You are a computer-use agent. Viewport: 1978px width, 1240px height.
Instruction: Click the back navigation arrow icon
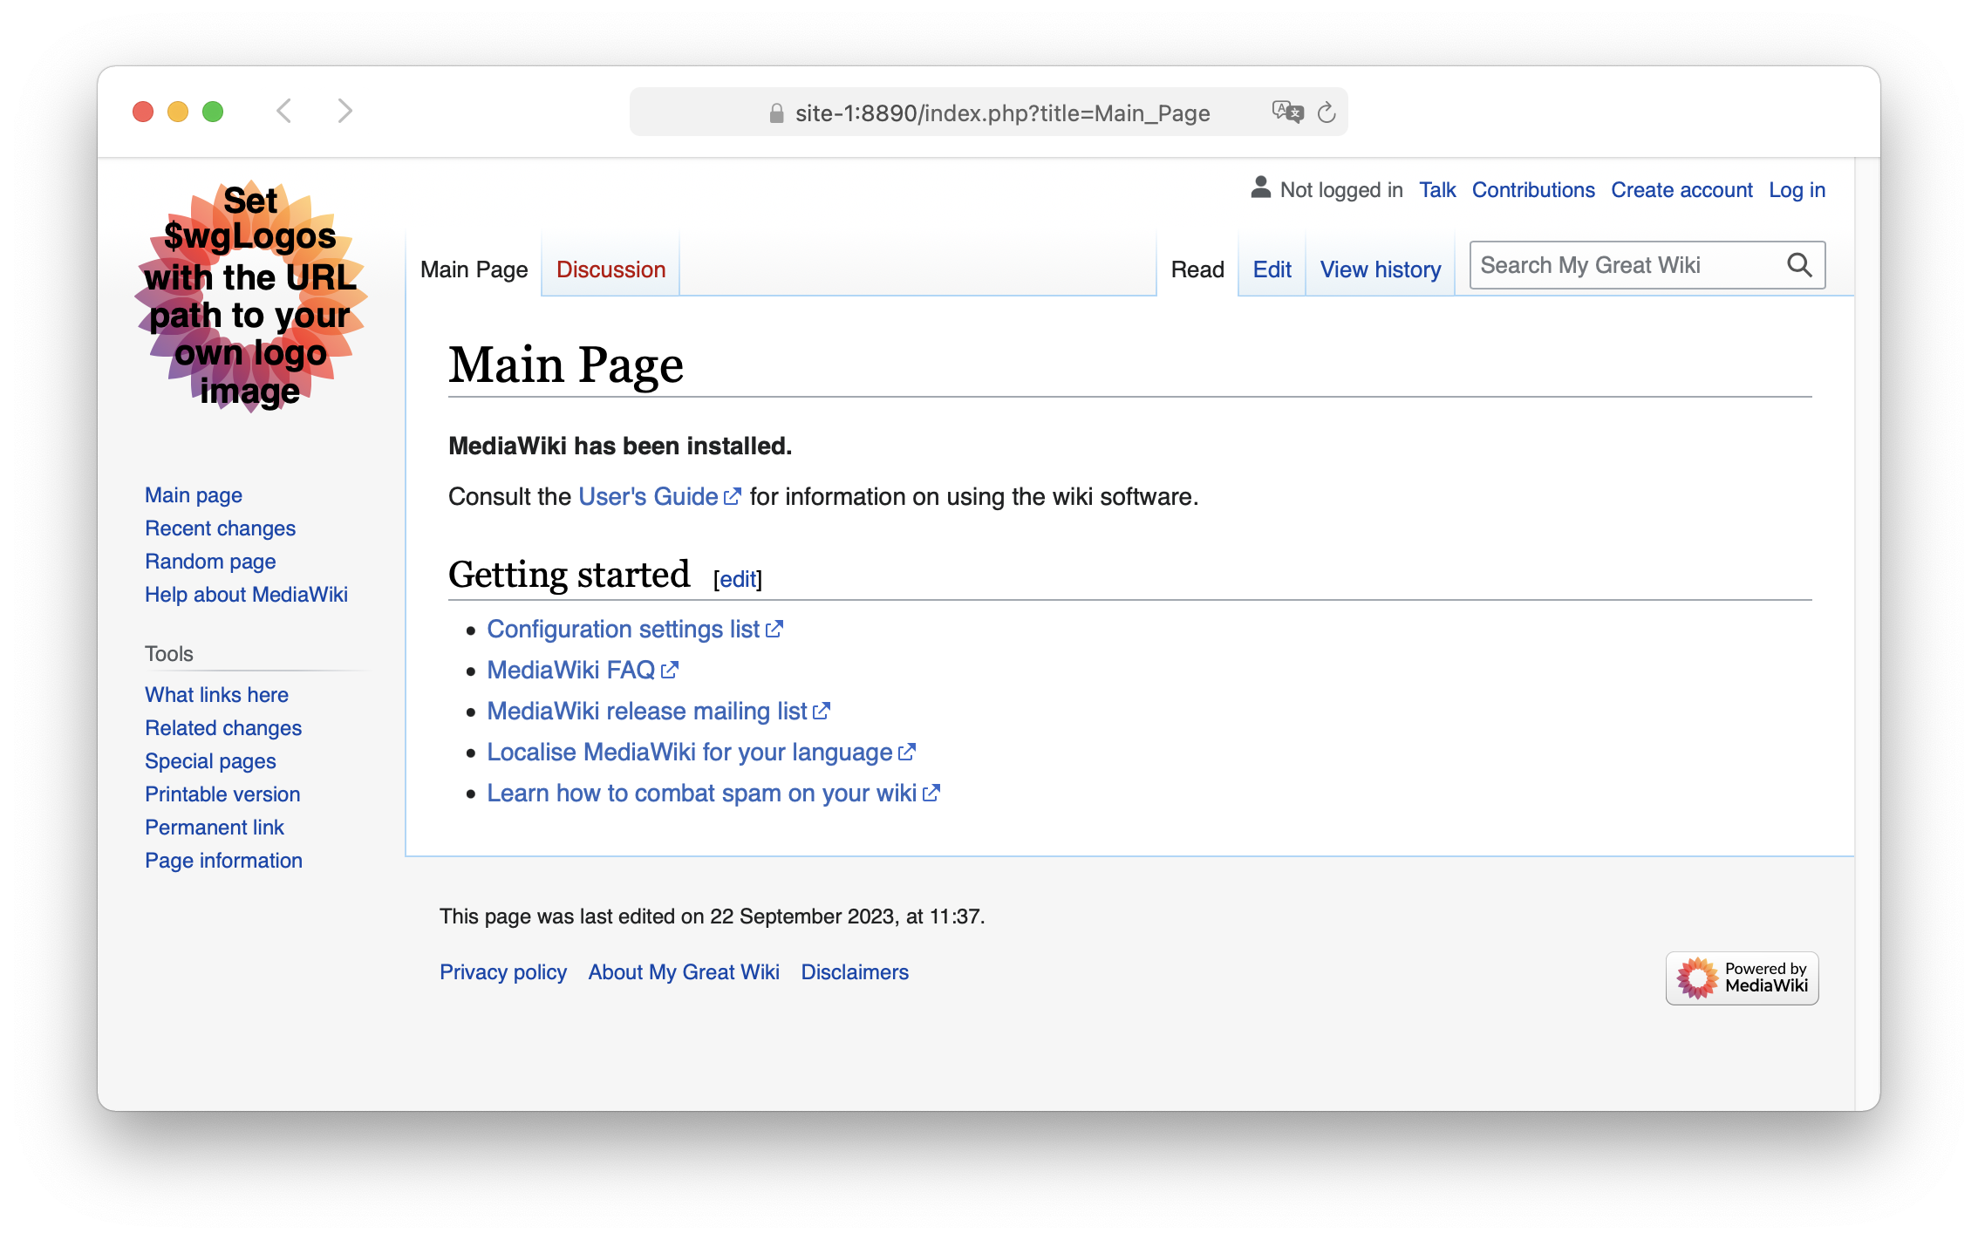point(284,112)
